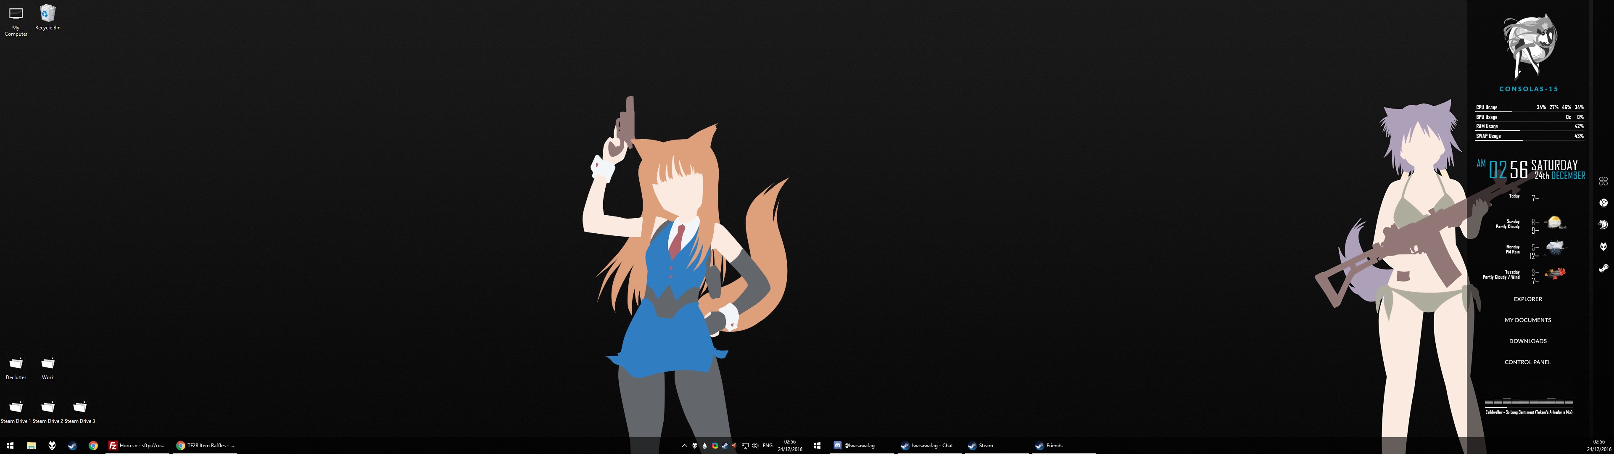Open the Recycle Bin desktop icon
The image size is (1614, 454).
click(x=47, y=18)
